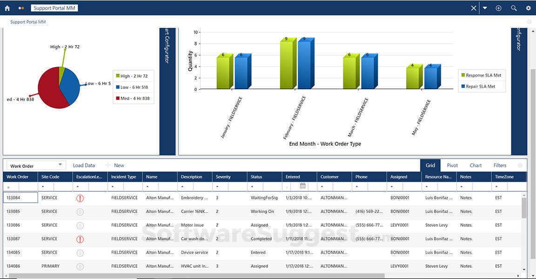The height and width of the screenshot is (279, 536).
Task: Switch to the Grid view tab
Action: pyautogui.click(x=430, y=165)
